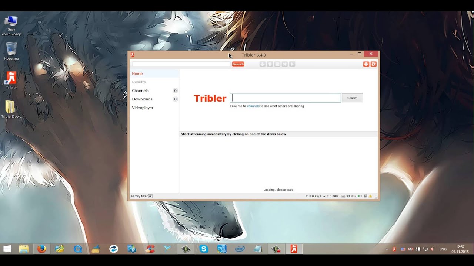Click the gray Search button beside main field
474x266 pixels.
(352, 98)
